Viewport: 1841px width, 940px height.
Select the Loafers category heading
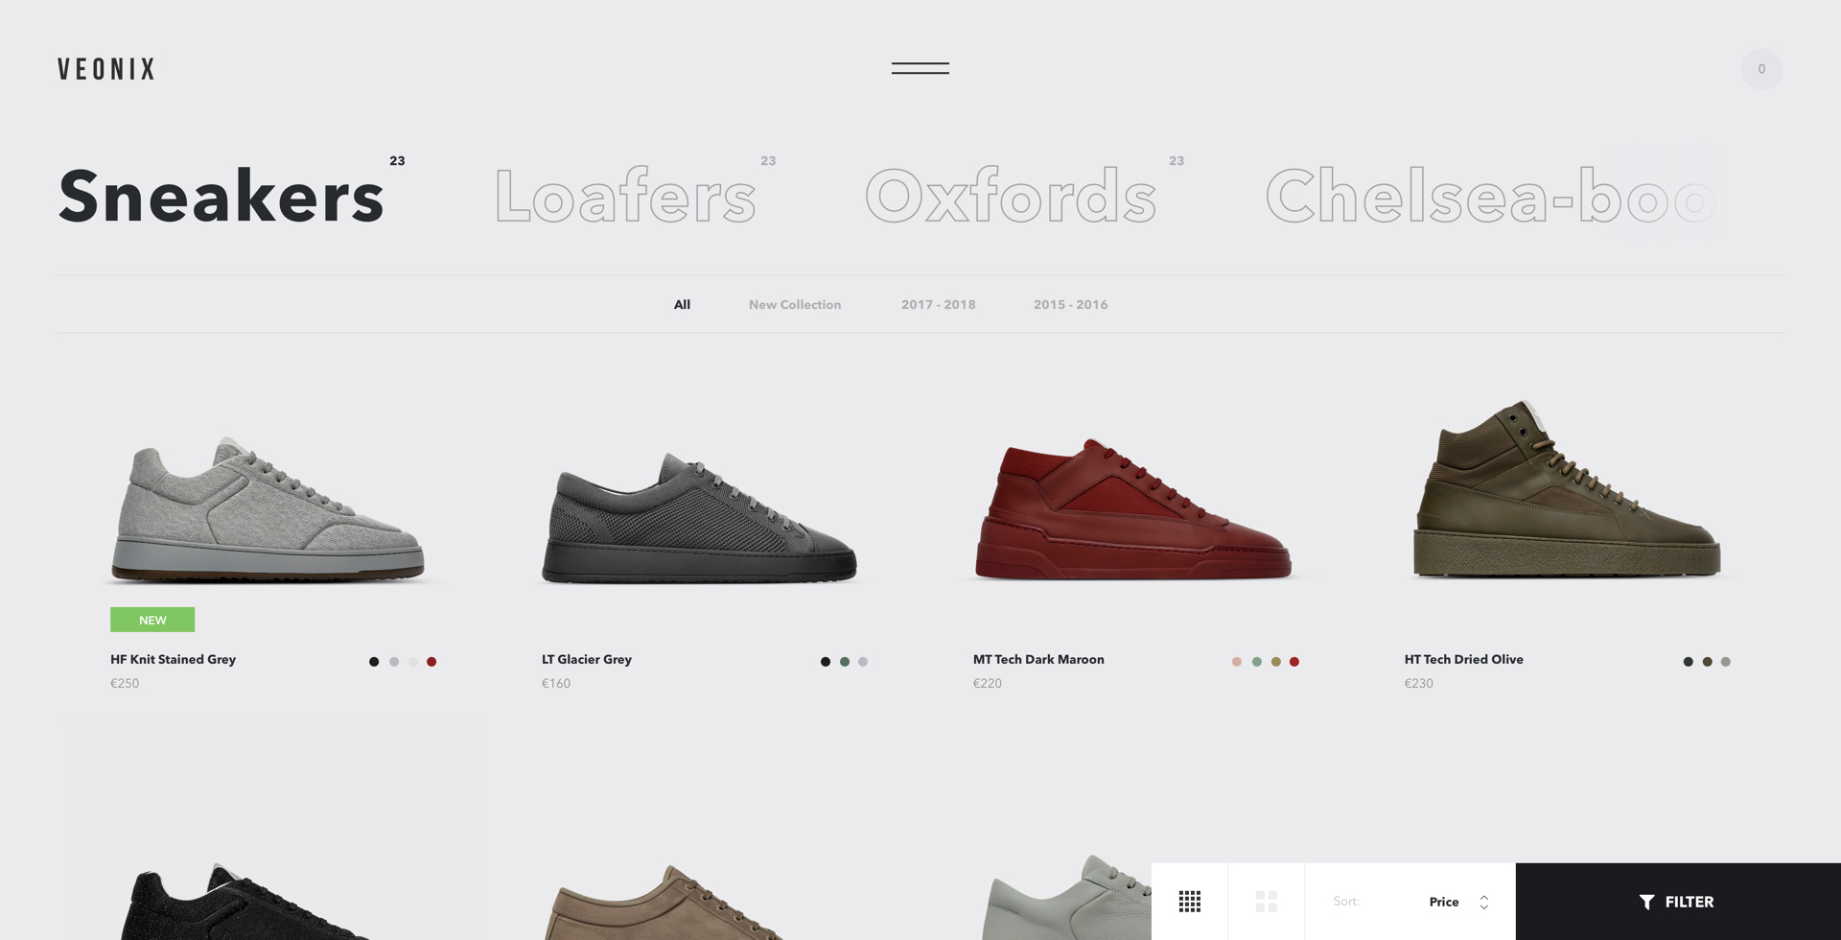tap(625, 197)
